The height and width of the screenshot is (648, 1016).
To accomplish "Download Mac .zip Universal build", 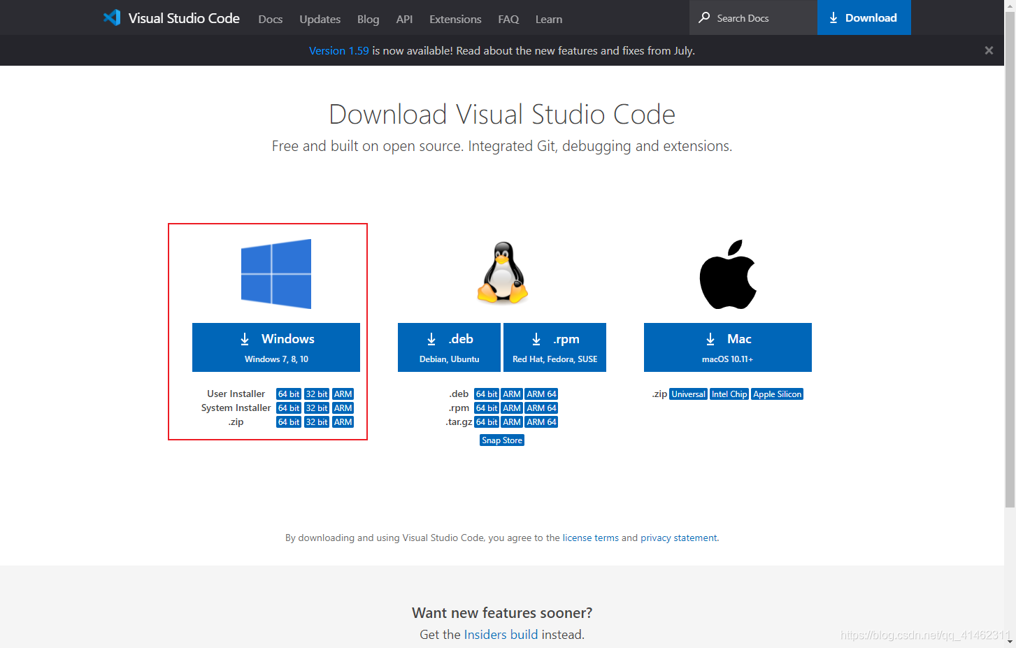I will tap(689, 394).
